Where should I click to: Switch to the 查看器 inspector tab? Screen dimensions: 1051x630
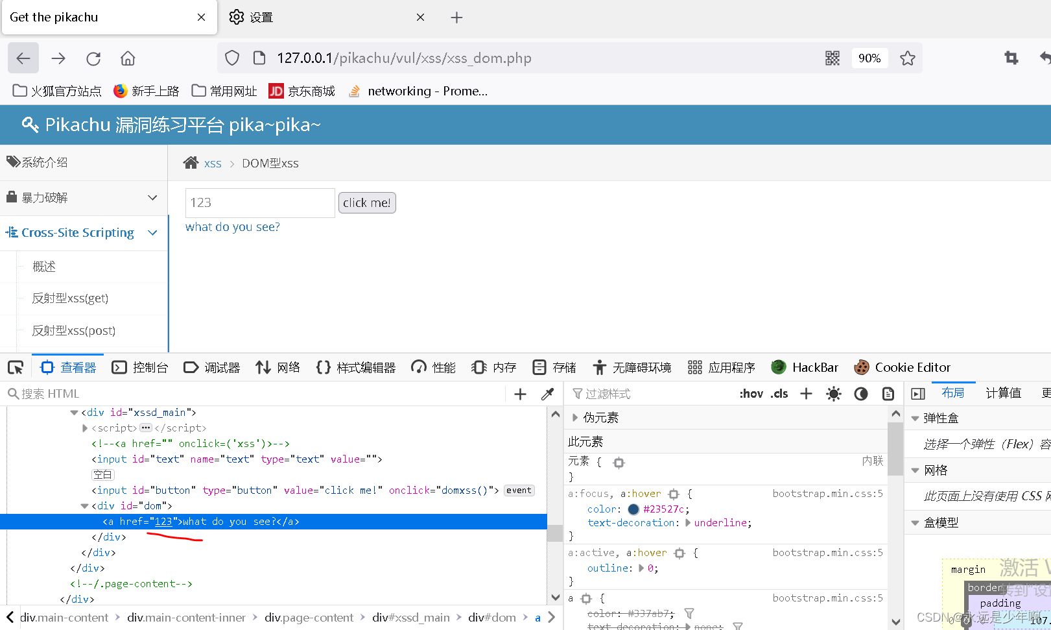[x=68, y=368]
